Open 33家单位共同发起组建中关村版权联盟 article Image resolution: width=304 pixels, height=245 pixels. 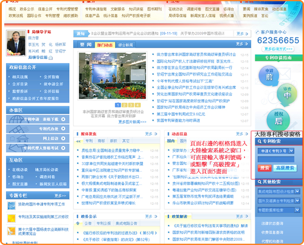(x=112, y=164)
